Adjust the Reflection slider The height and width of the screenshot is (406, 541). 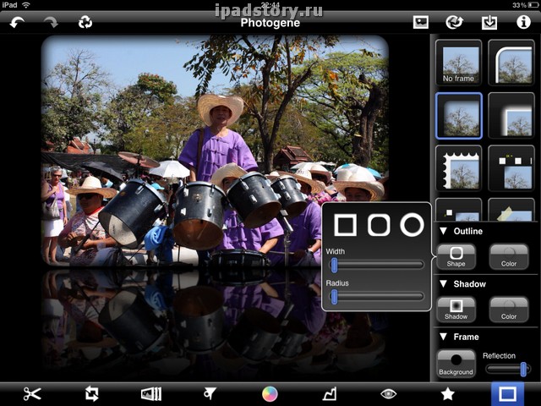click(x=507, y=369)
